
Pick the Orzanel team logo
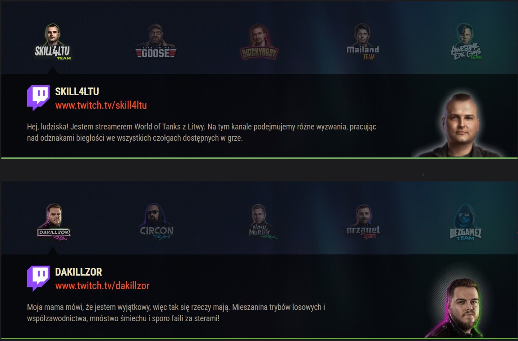coord(363,222)
